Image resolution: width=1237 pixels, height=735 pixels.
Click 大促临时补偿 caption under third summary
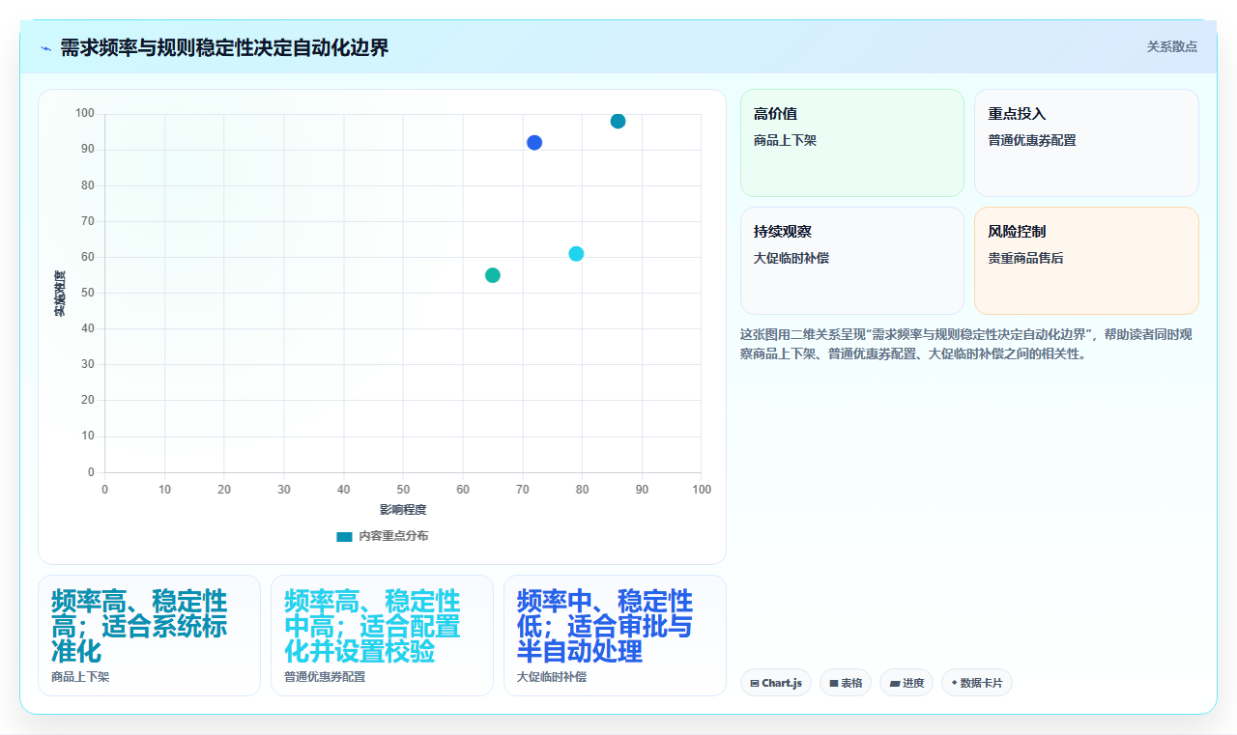[x=552, y=677]
